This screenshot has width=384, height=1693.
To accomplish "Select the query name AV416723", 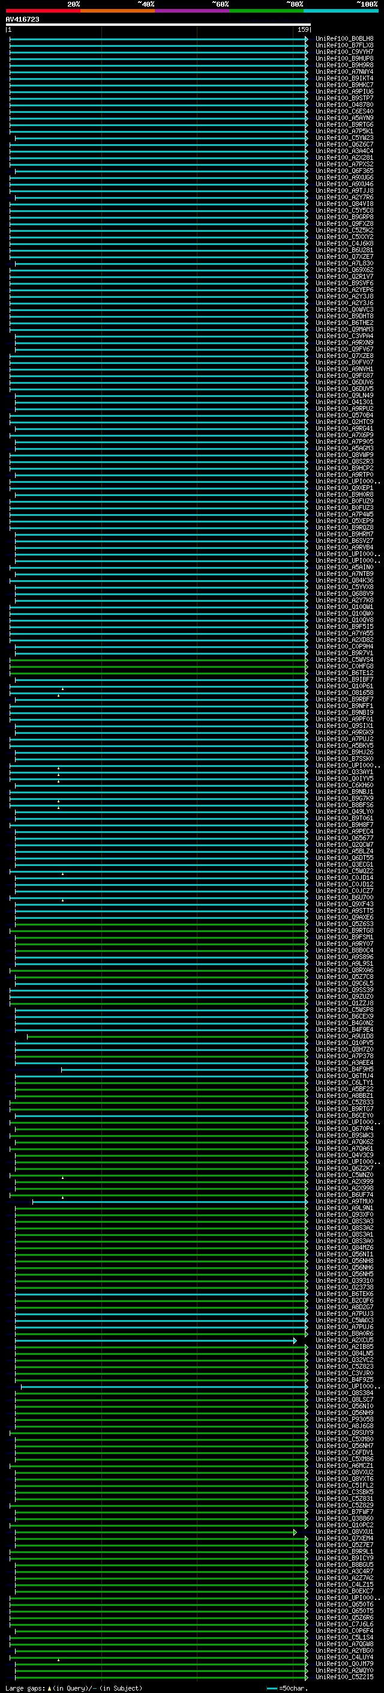I will pyautogui.click(x=22, y=19).
